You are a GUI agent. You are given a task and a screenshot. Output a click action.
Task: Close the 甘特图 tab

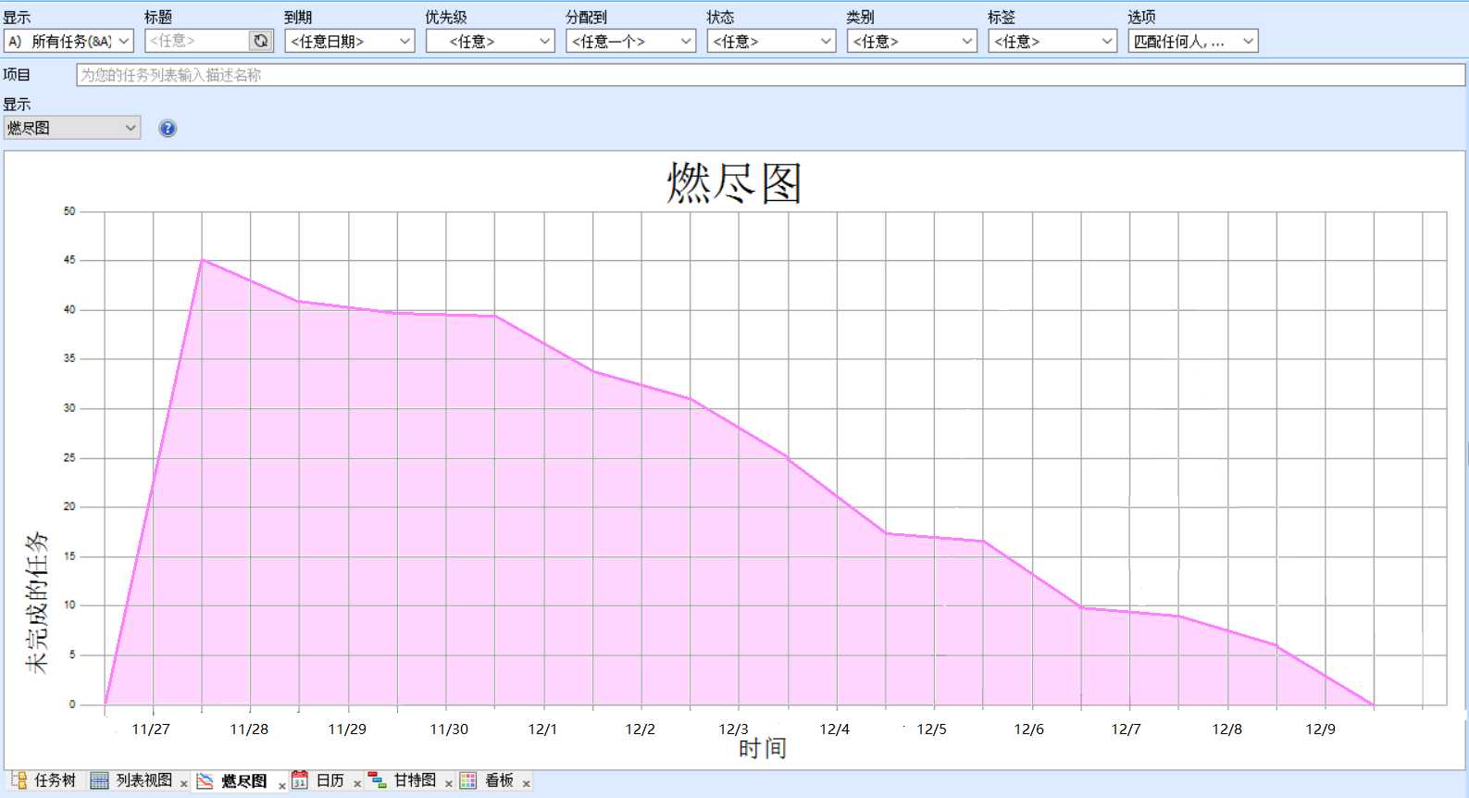449,784
